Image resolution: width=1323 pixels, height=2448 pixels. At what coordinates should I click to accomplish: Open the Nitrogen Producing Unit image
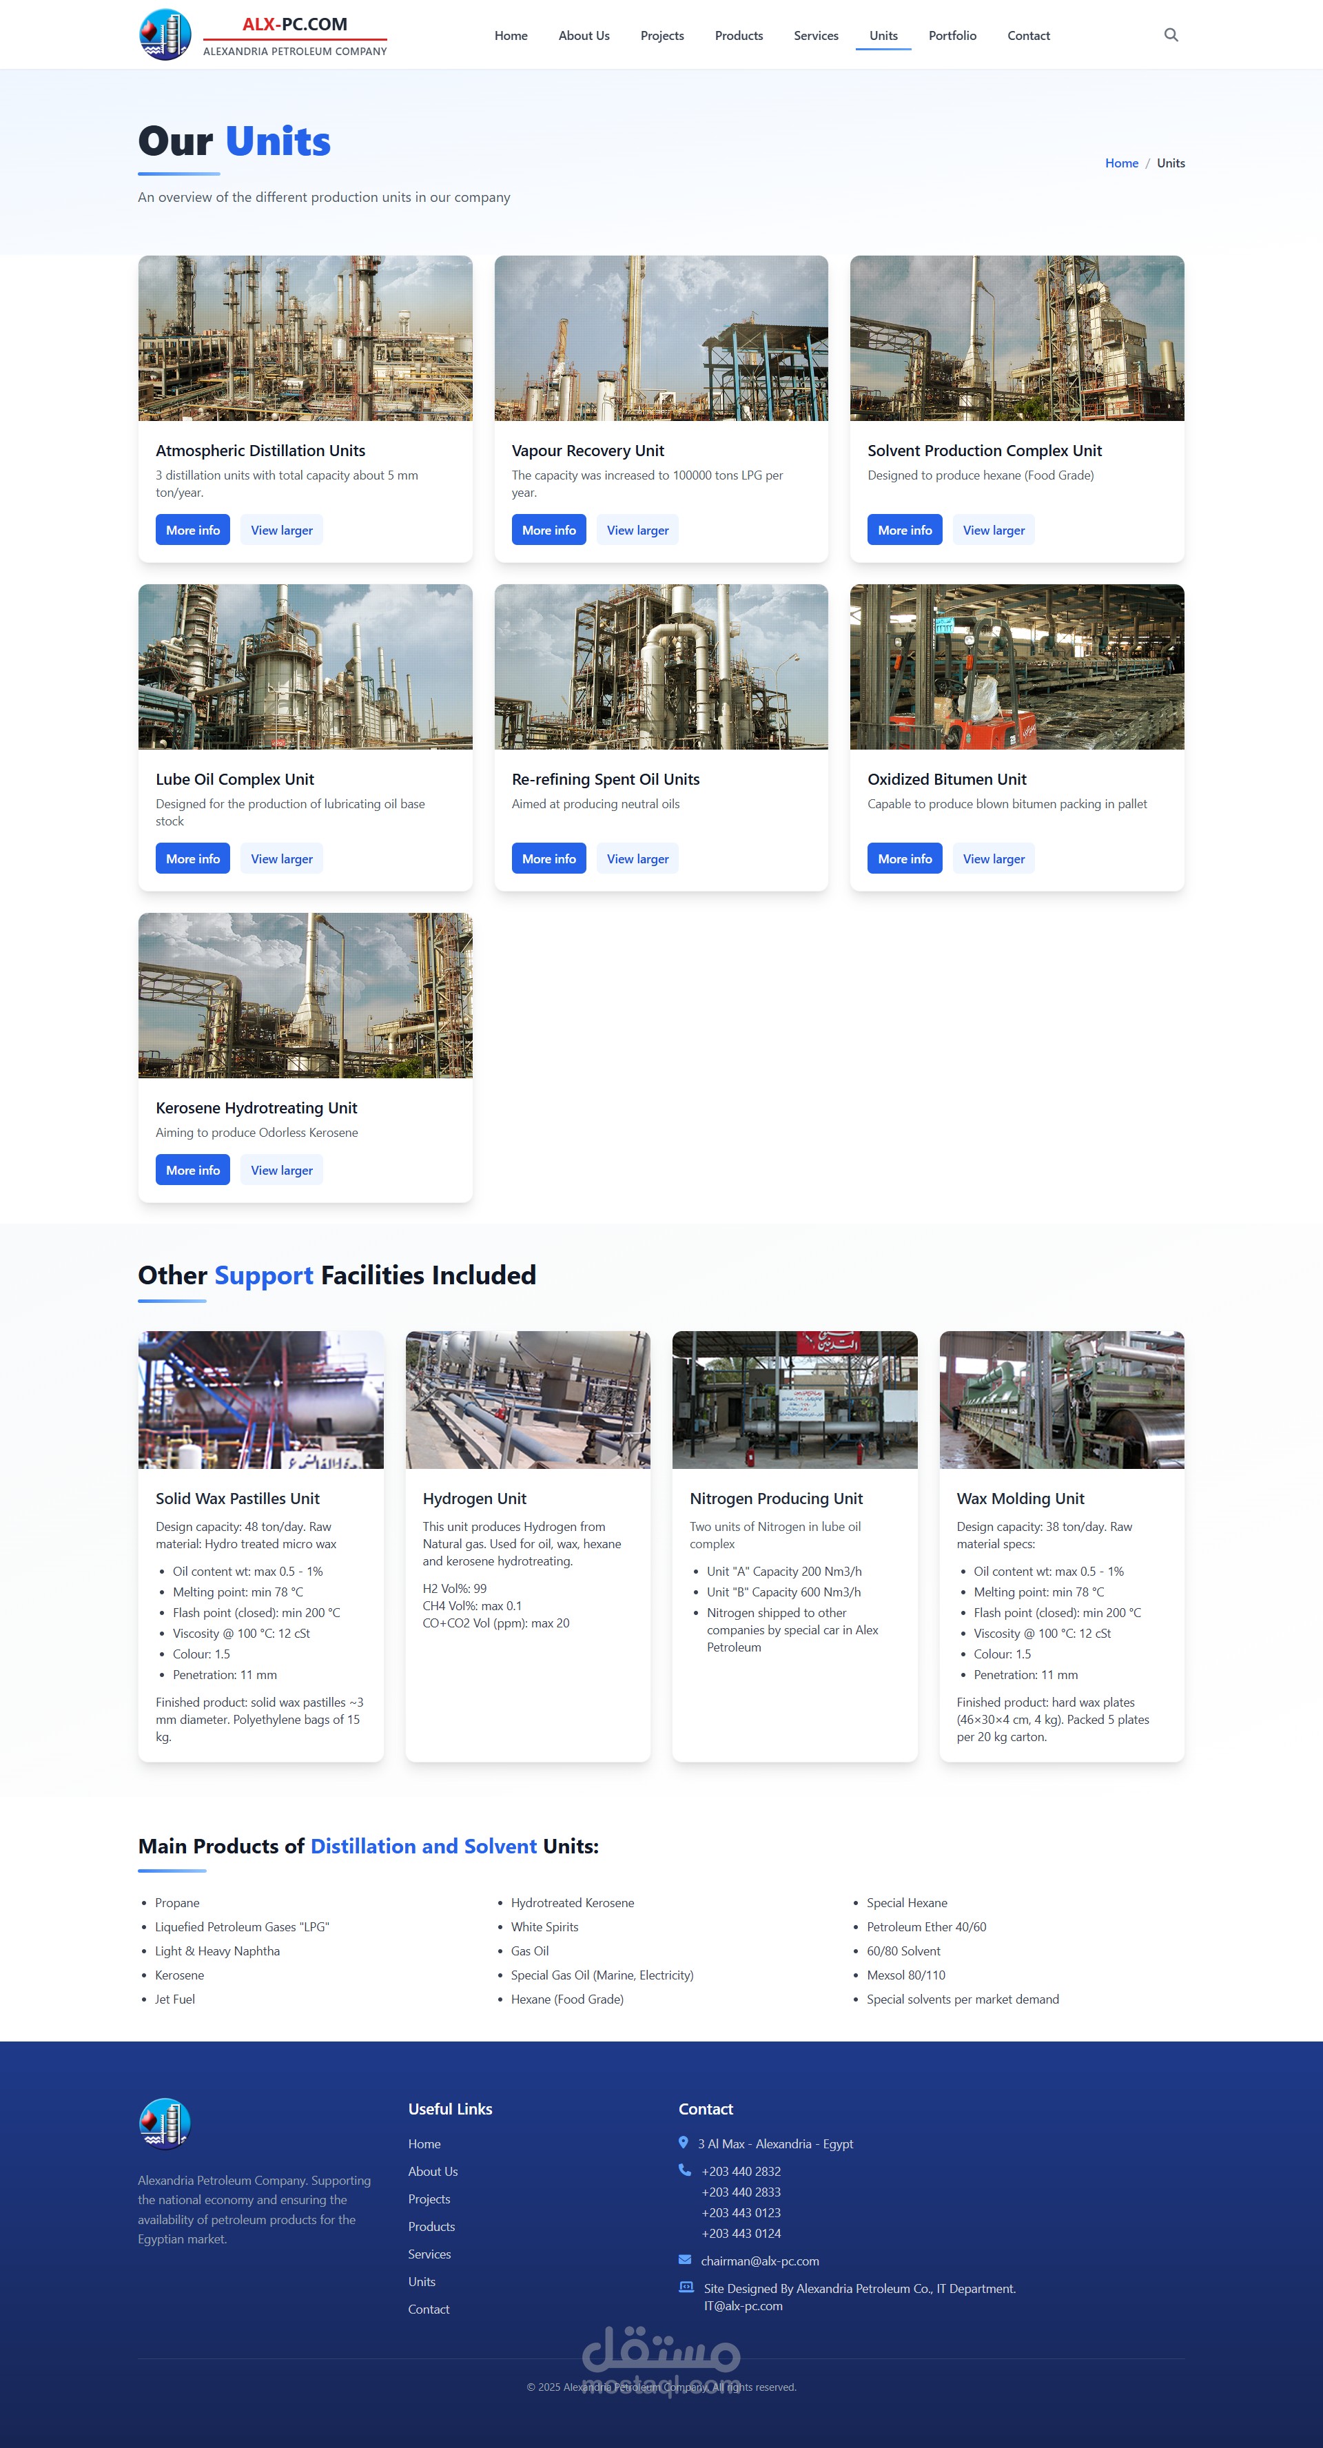coord(794,1400)
